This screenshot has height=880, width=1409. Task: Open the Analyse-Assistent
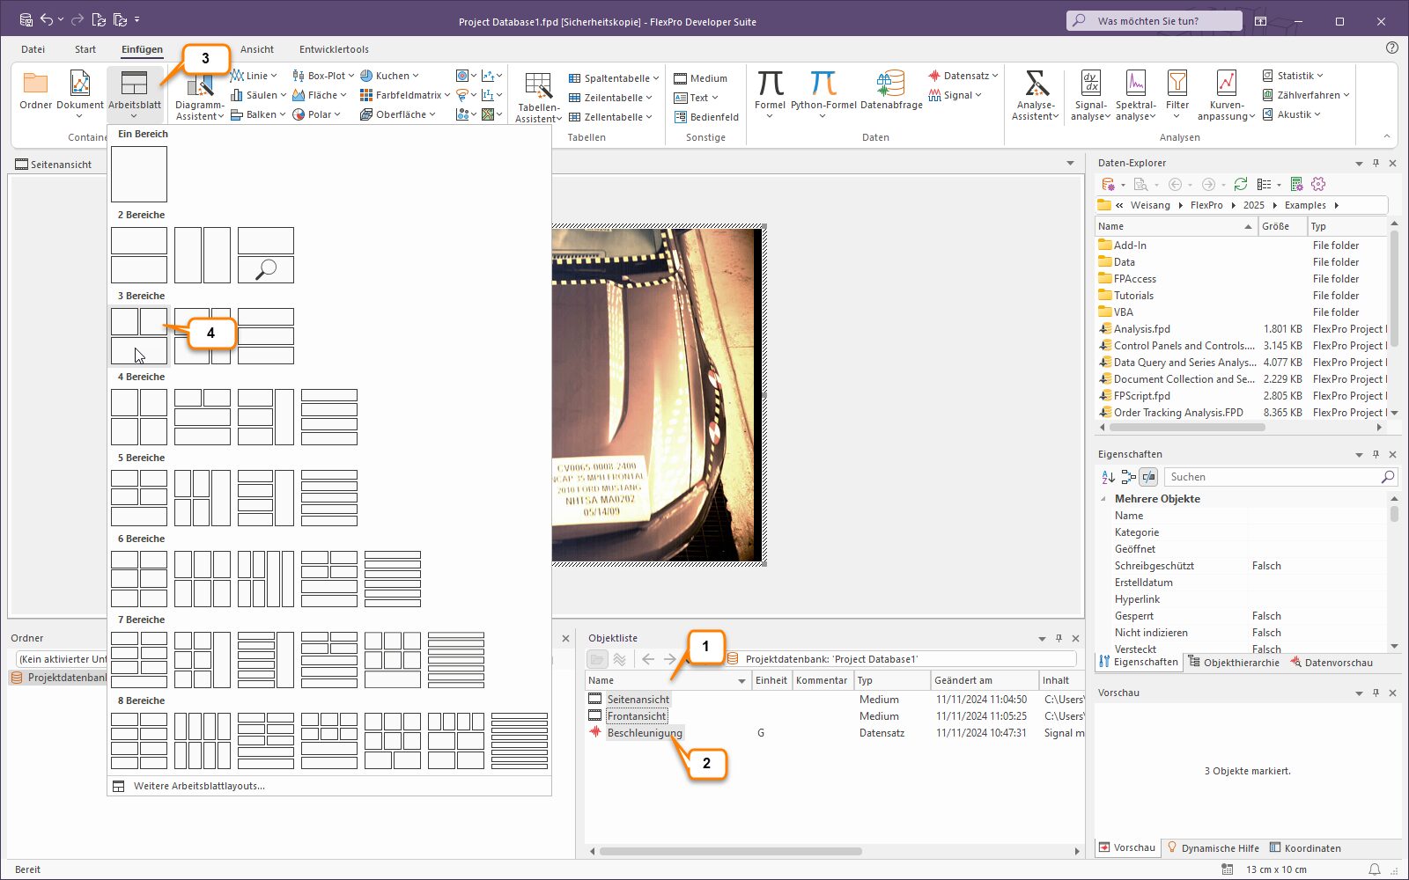tap(1036, 84)
